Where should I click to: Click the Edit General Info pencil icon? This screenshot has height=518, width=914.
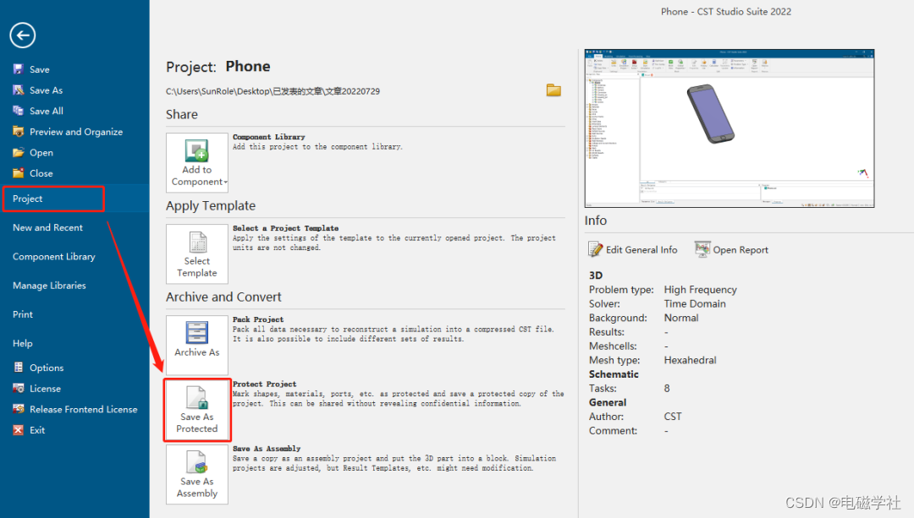click(x=595, y=249)
